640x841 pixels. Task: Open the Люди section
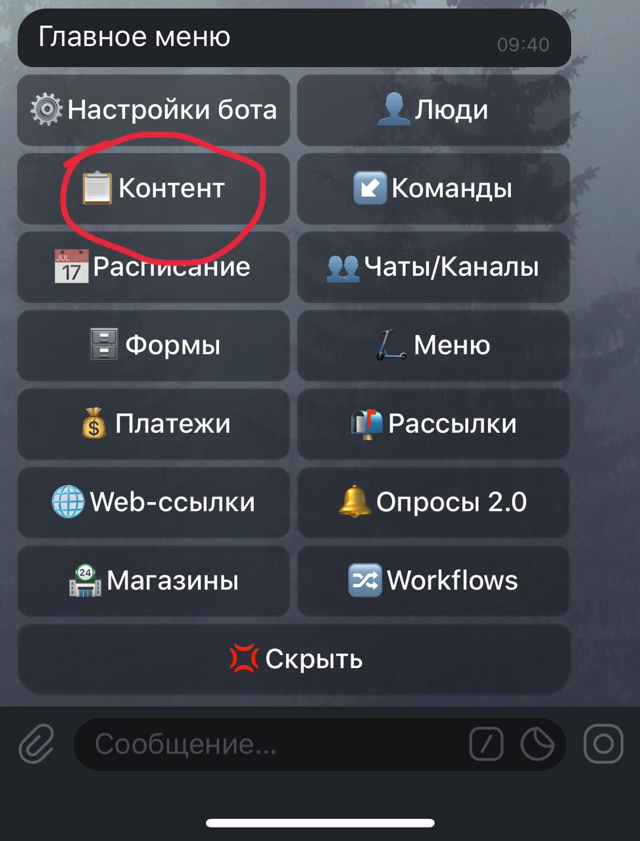click(x=433, y=110)
